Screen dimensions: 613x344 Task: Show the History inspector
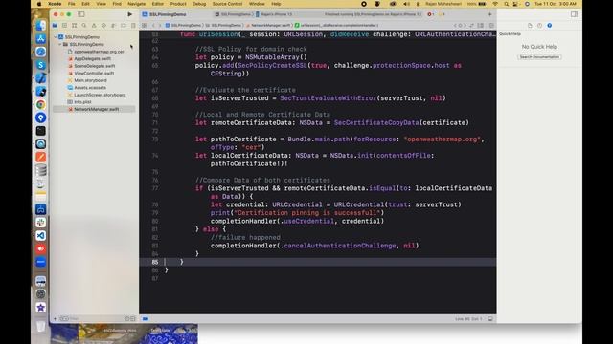(x=539, y=26)
